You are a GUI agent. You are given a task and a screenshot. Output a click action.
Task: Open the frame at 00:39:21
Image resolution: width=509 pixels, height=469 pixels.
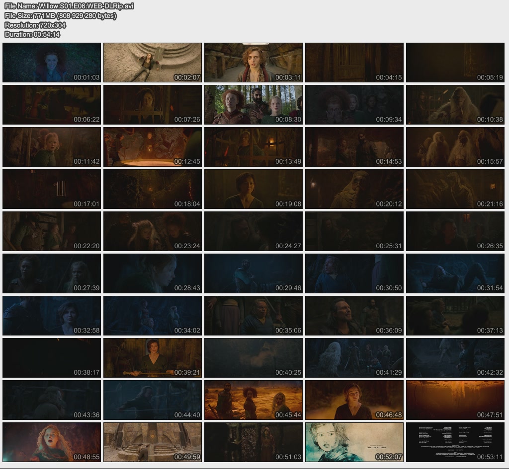click(153, 358)
